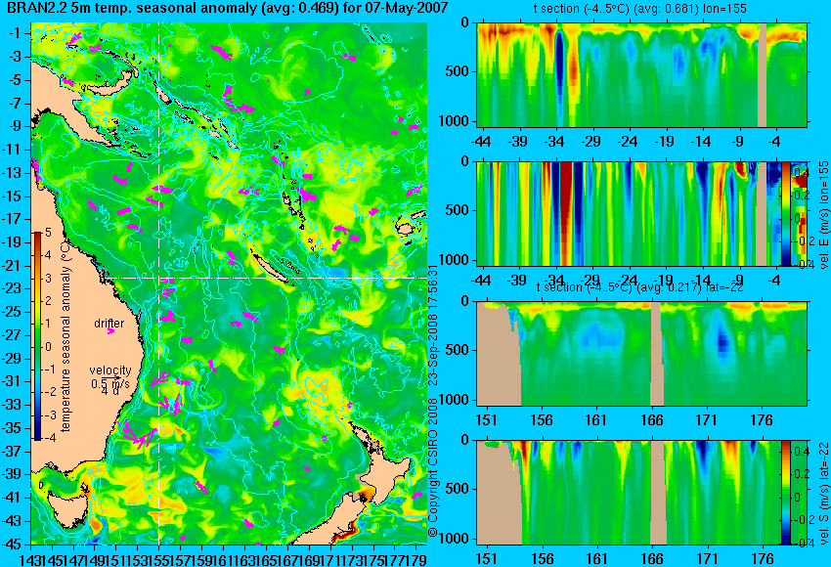Click 'temperature seasonal anomaly (°C)' vertical label
831x567 pixels.
(66, 335)
